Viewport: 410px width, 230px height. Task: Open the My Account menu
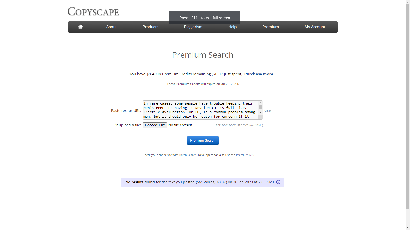315,27
